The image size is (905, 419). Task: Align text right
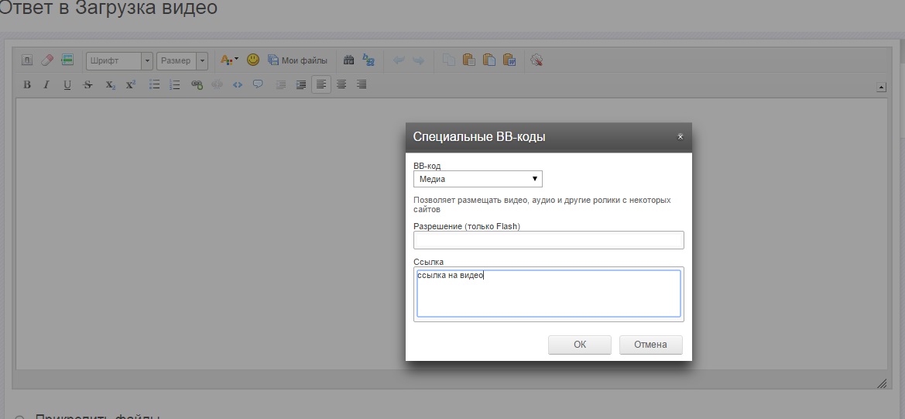pyautogui.click(x=362, y=85)
